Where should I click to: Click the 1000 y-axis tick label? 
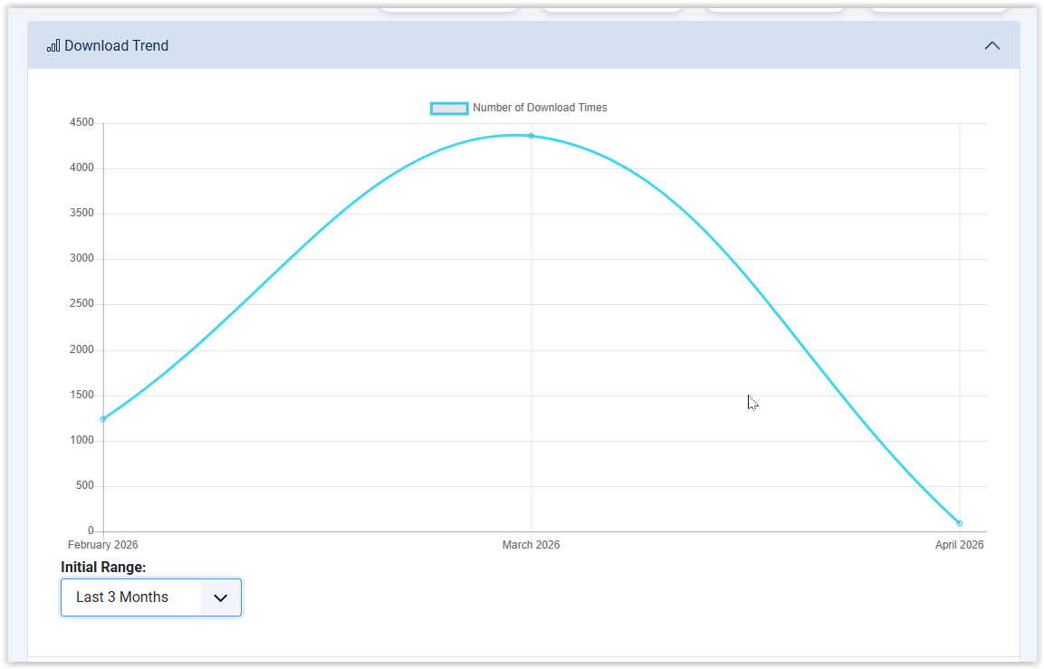click(81, 441)
